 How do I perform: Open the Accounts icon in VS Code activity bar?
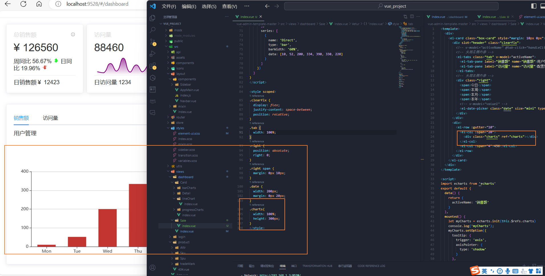pos(152,267)
